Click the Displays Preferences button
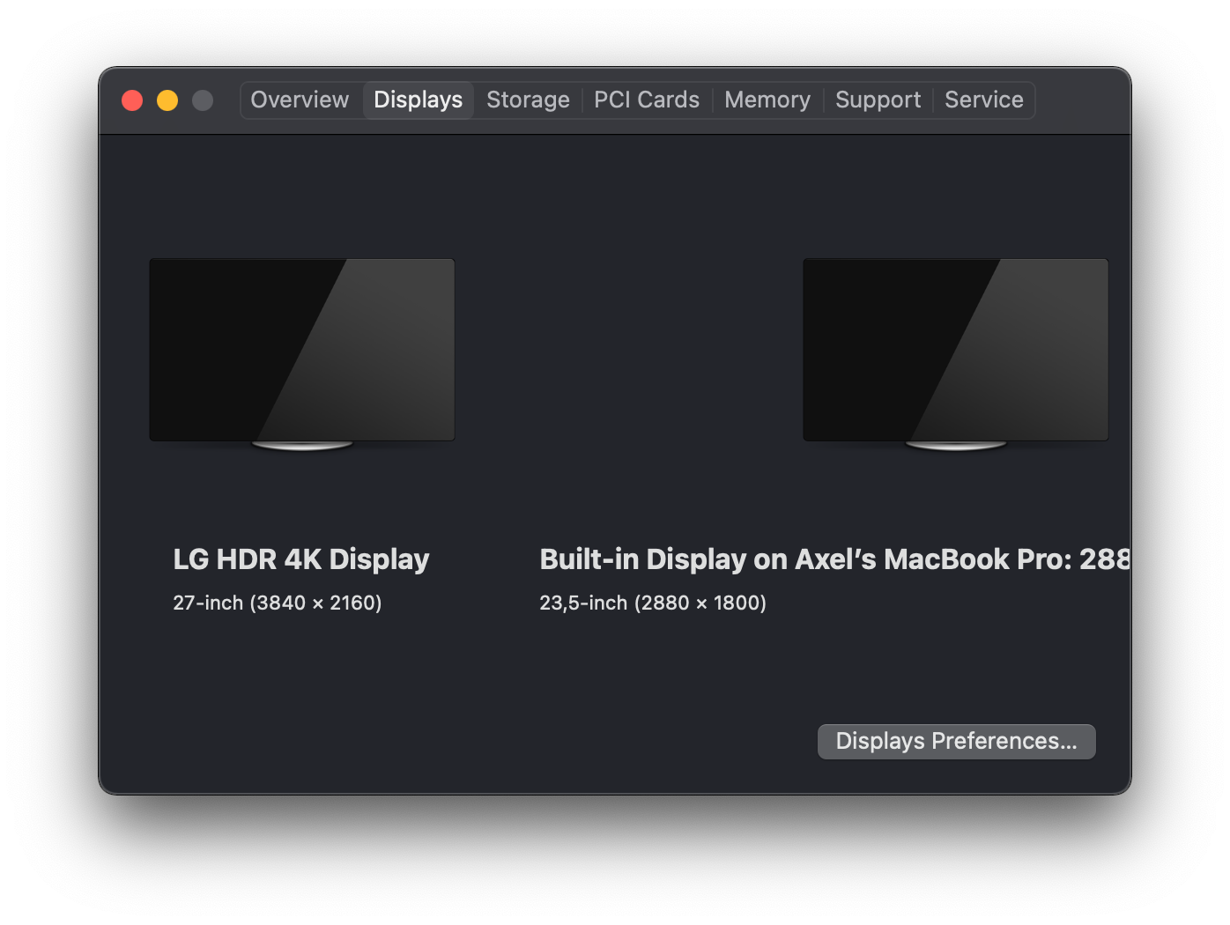Screen dimensions: 1230x925 (956, 741)
